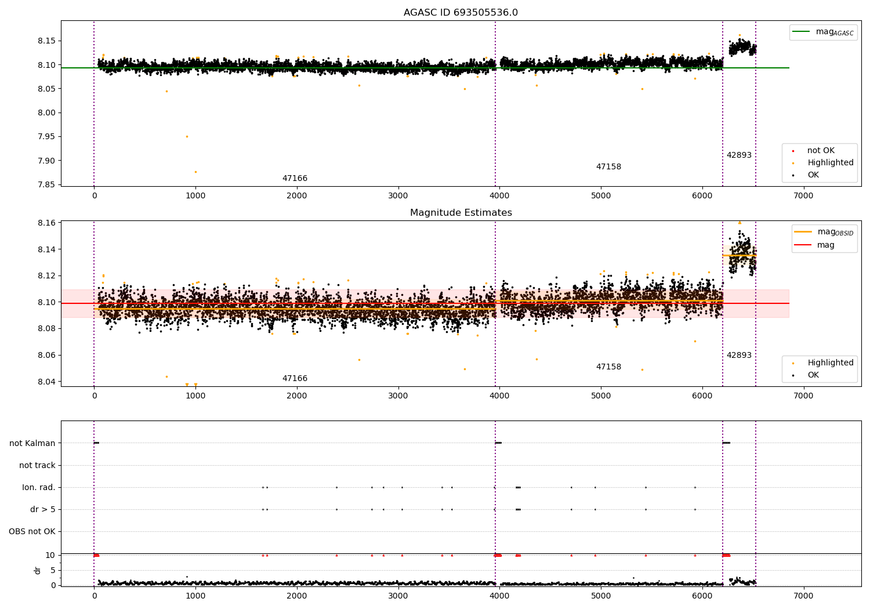The height and width of the screenshot is (609, 870).
Task: Click 'Highlighted' legend entry in middle panel
Action: (822, 363)
